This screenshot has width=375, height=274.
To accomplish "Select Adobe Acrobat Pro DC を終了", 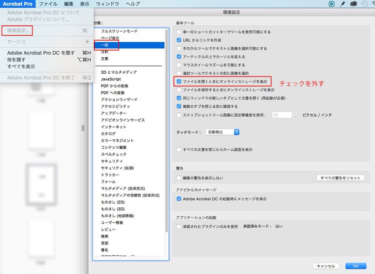I will [x=41, y=78].
